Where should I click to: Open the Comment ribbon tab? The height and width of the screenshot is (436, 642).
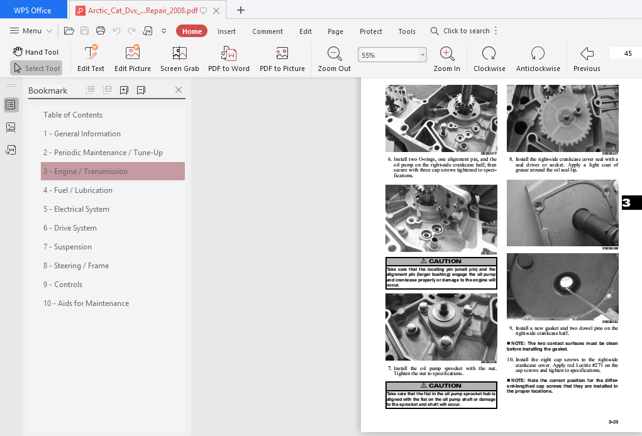point(267,31)
